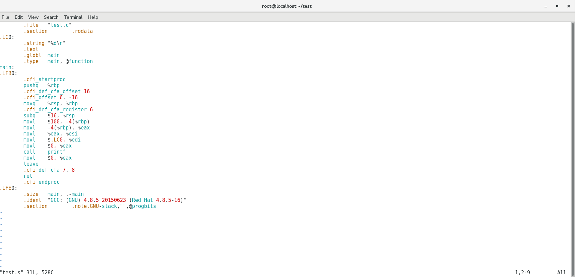
Task: Click the .globl directive
Action: 33,55
